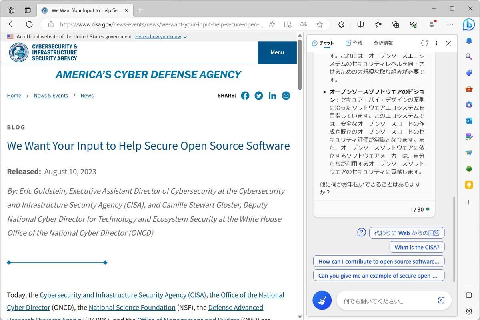
Task: Click the help icon beside Web answer suggestion
Action: pos(362,232)
